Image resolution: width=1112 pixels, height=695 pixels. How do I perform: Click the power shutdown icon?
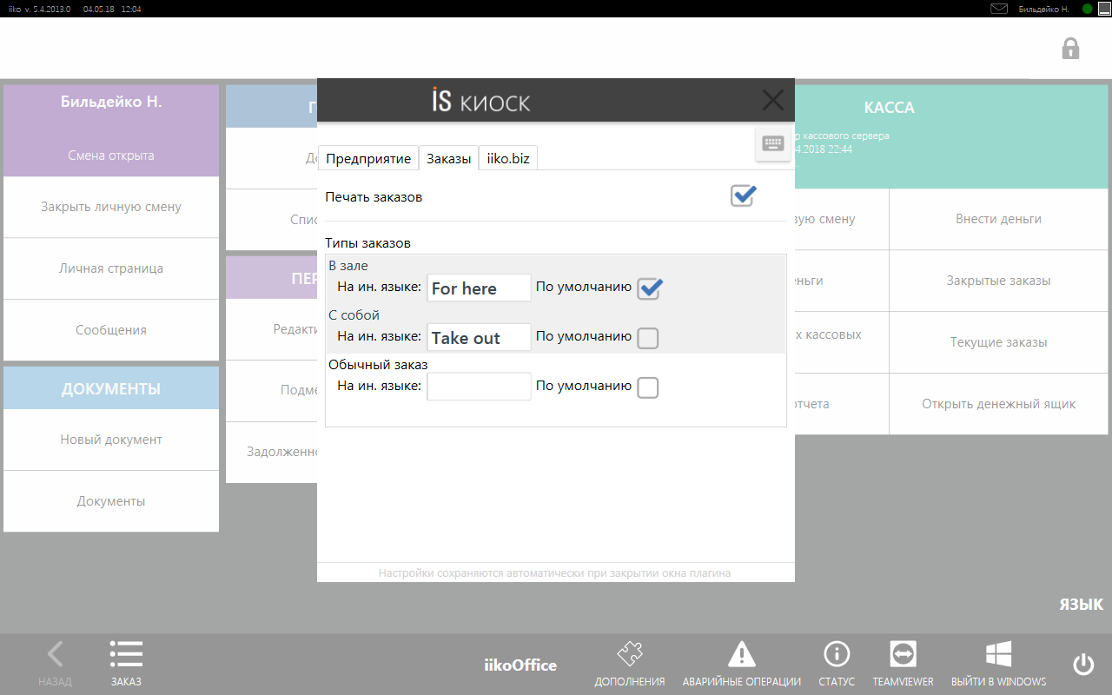tap(1083, 665)
